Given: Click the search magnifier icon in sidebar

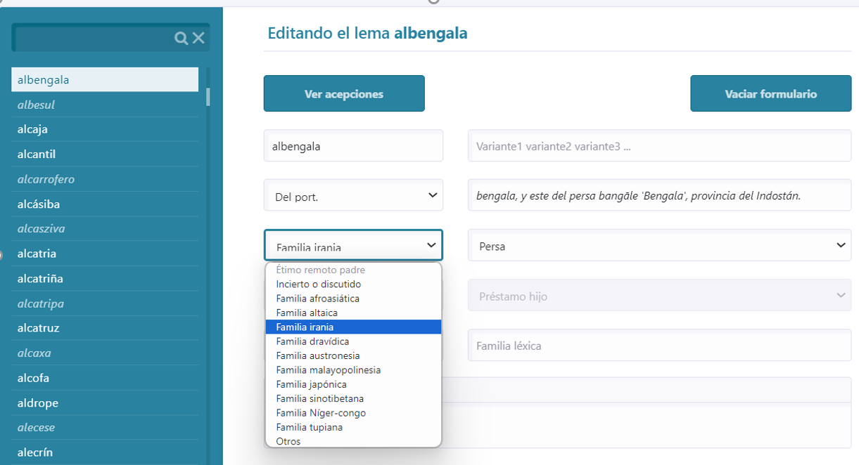Looking at the screenshot, I should [x=181, y=38].
